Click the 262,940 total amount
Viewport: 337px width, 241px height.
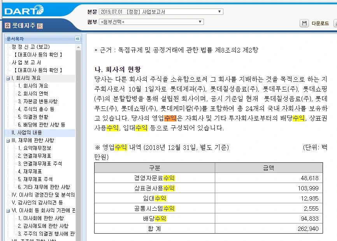[308, 229]
